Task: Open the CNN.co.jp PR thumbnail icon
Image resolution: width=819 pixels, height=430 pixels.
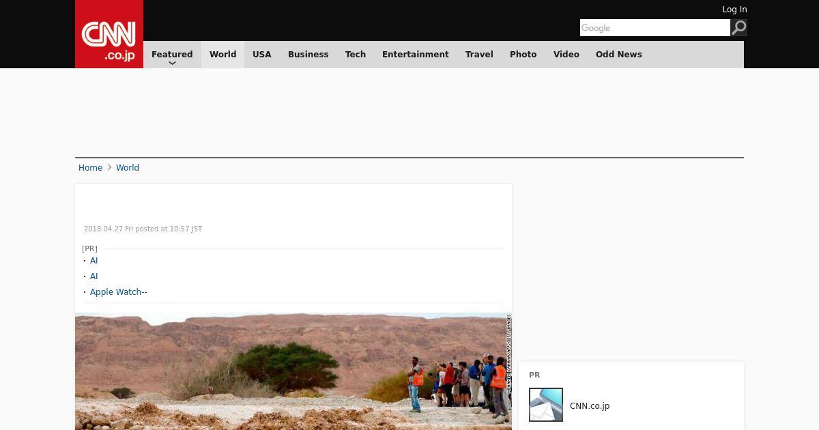Action: point(546,405)
